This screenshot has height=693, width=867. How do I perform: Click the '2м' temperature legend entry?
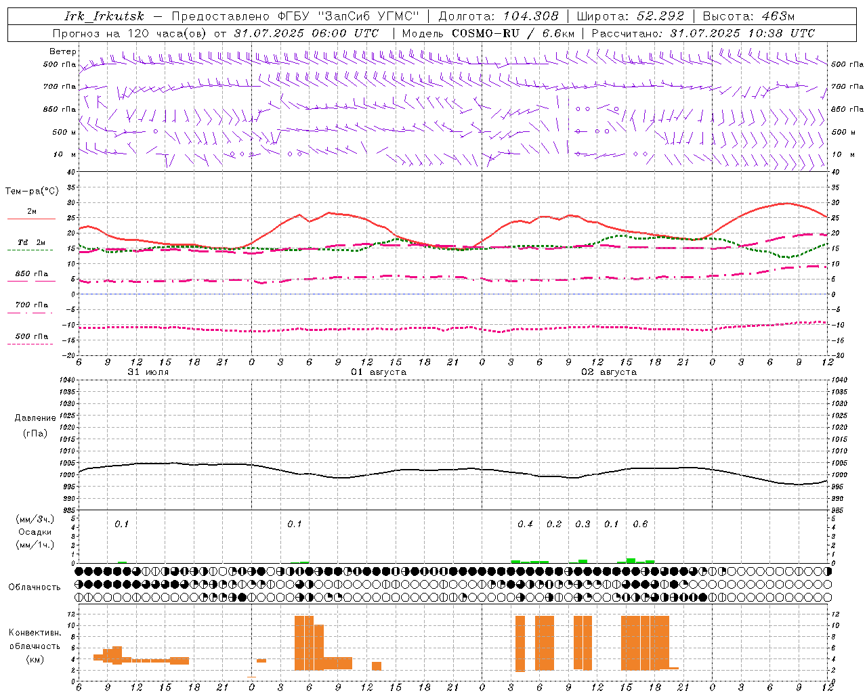coord(32,212)
